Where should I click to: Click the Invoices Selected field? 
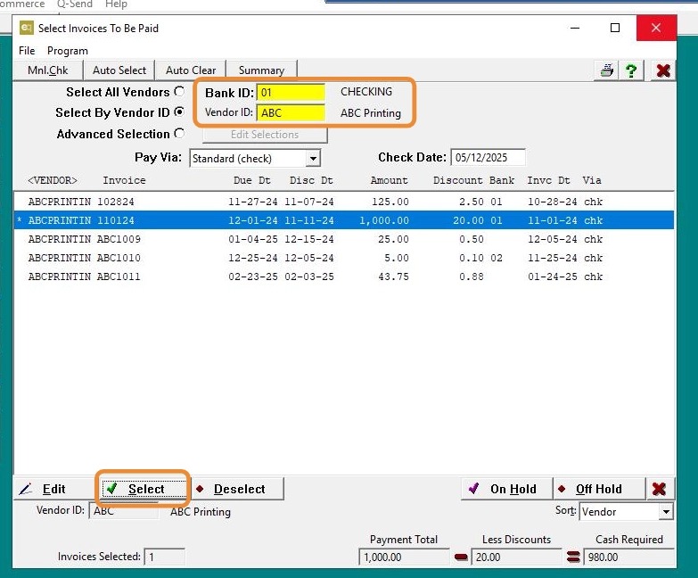pyautogui.click(x=164, y=557)
